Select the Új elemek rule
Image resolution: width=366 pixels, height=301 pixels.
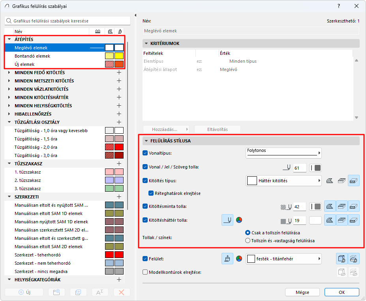[64, 64]
